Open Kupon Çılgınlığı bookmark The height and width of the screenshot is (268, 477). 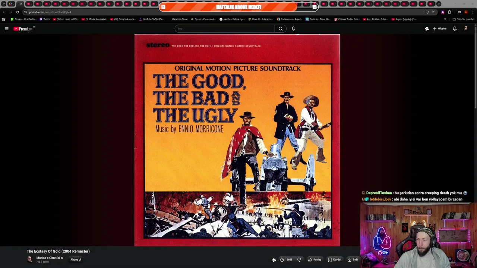tap(404, 19)
